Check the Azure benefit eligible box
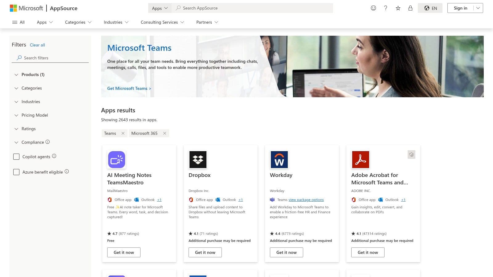 click(x=16, y=172)
